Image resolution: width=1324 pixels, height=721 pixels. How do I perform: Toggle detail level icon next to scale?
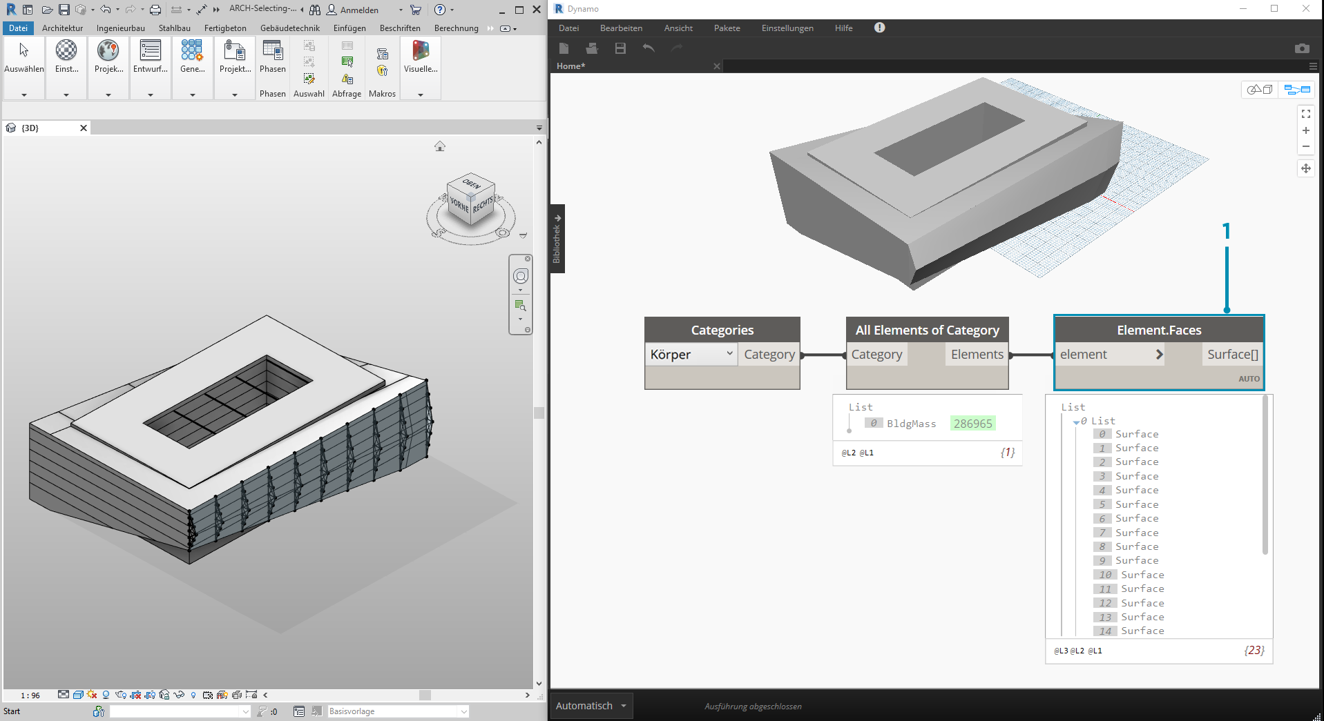64,695
